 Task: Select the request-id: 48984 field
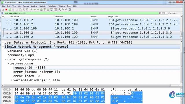(29, 68)
